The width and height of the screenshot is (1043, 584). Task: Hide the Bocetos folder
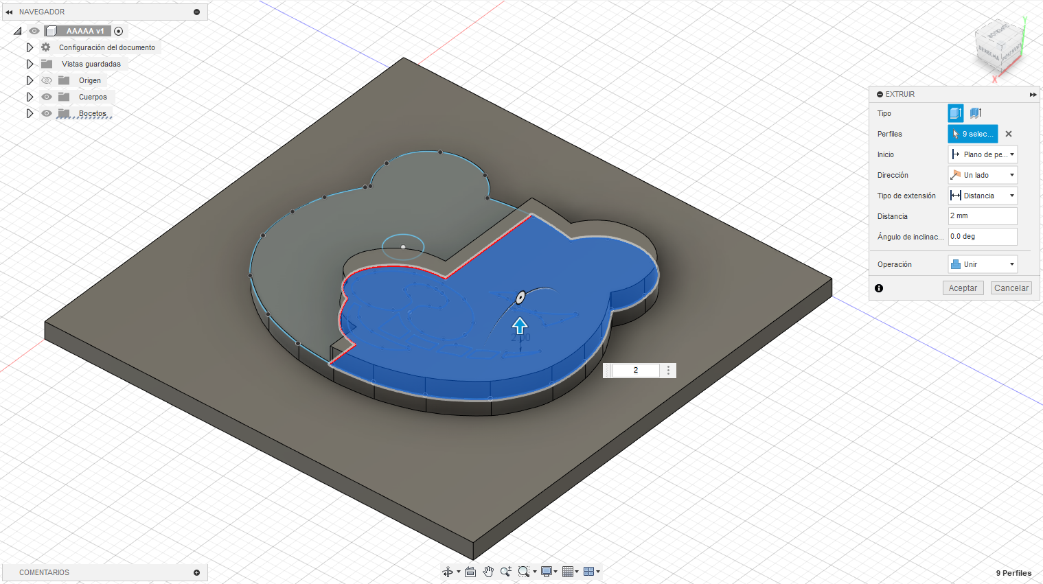47,113
